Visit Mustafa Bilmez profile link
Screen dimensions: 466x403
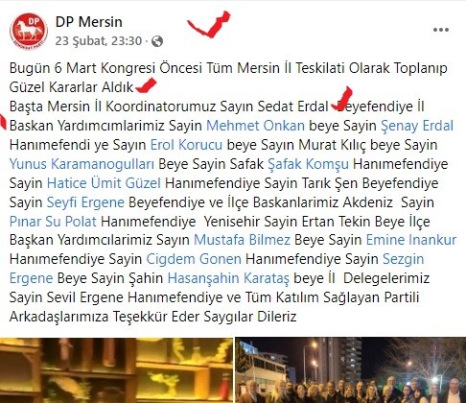tap(242, 240)
